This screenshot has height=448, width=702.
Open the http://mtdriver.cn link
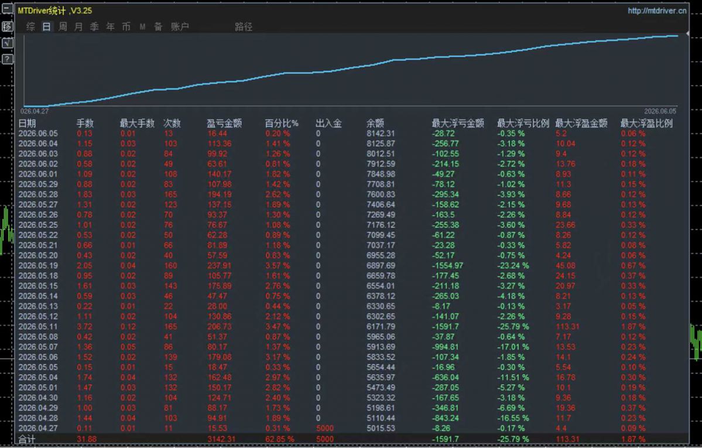657,11
